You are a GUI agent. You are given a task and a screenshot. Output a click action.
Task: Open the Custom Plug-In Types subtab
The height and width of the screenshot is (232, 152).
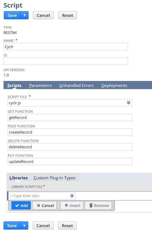click(x=54, y=178)
